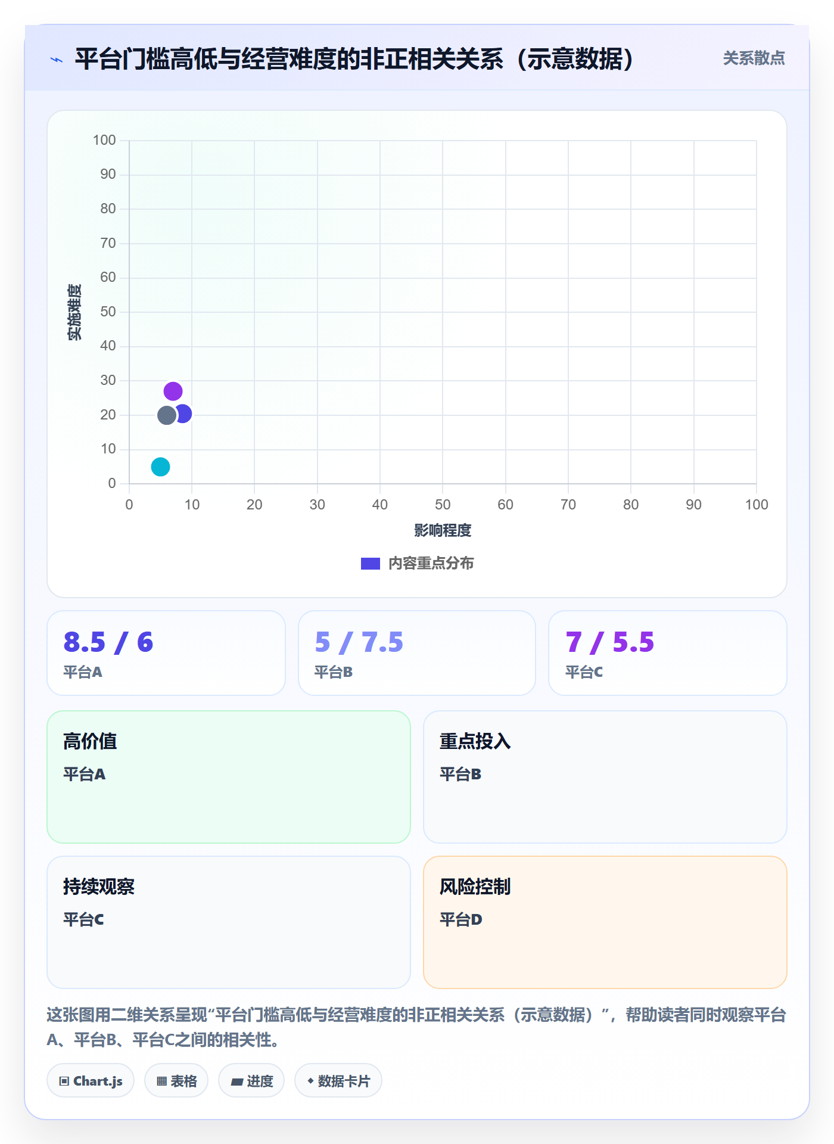Select the cyan data point on the chart
Viewport: 834px width, 1144px height.
point(160,467)
